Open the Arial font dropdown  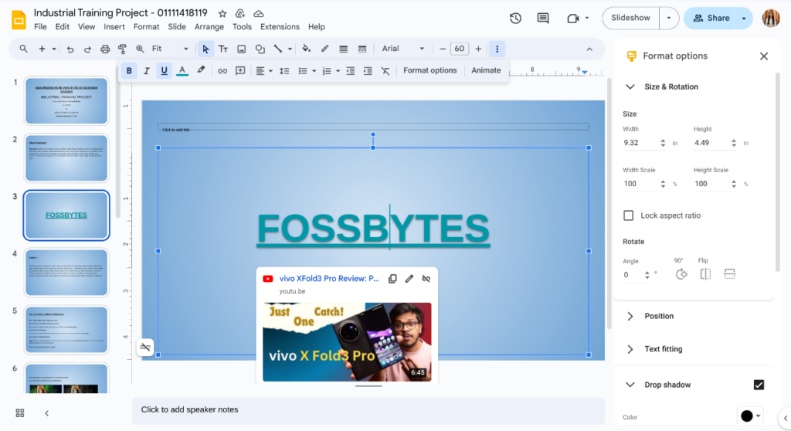[x=403, y=49]
